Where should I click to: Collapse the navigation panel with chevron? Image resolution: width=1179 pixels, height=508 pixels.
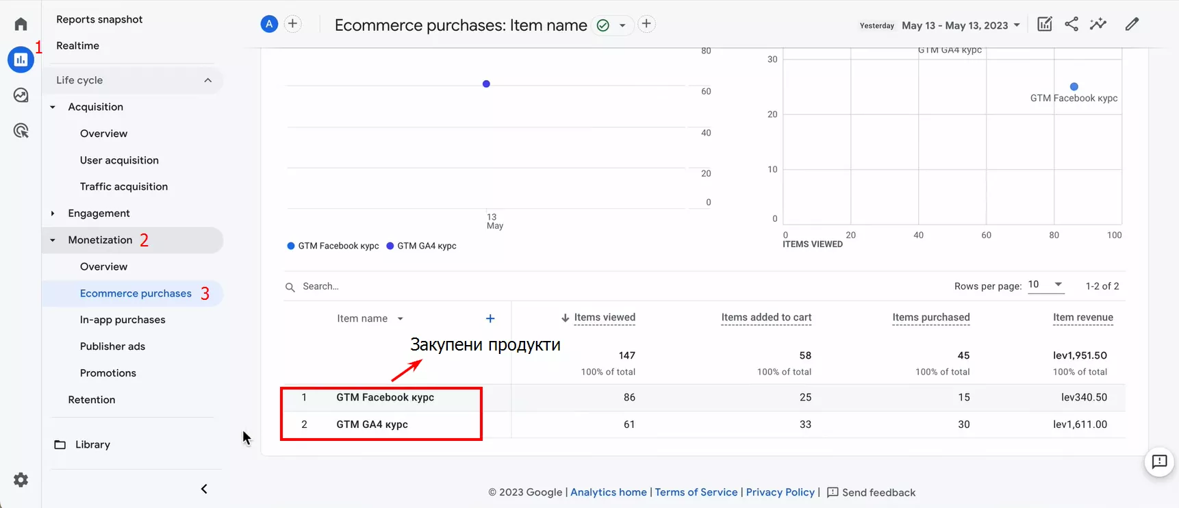point(204,489)
